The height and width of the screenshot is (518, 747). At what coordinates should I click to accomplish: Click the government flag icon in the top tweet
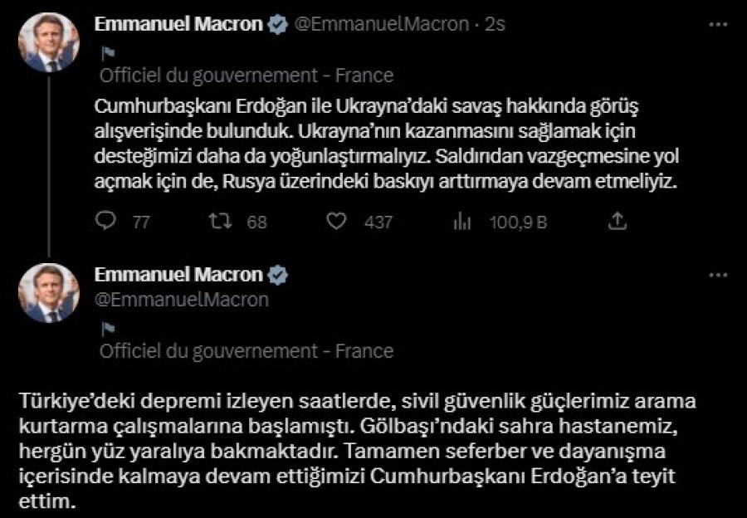[x=107, y=54]
